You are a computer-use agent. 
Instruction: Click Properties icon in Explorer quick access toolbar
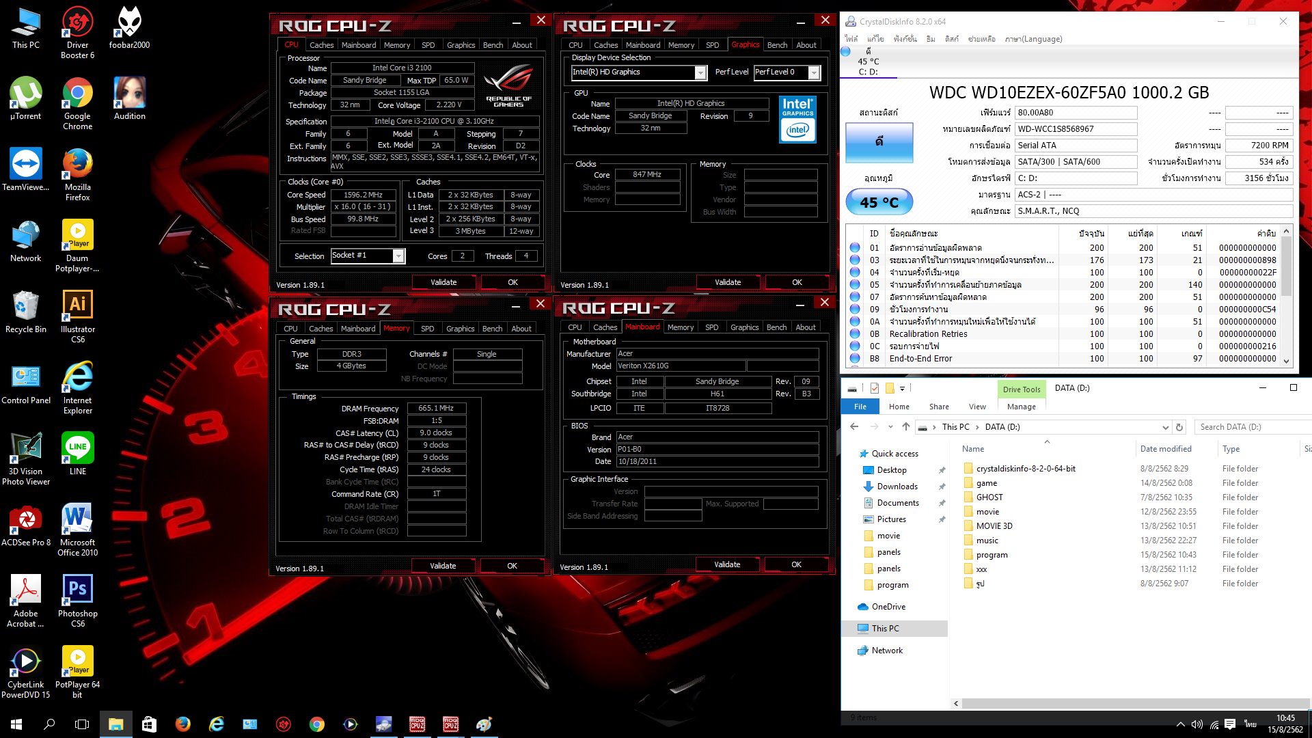click(x=875, y=388)
